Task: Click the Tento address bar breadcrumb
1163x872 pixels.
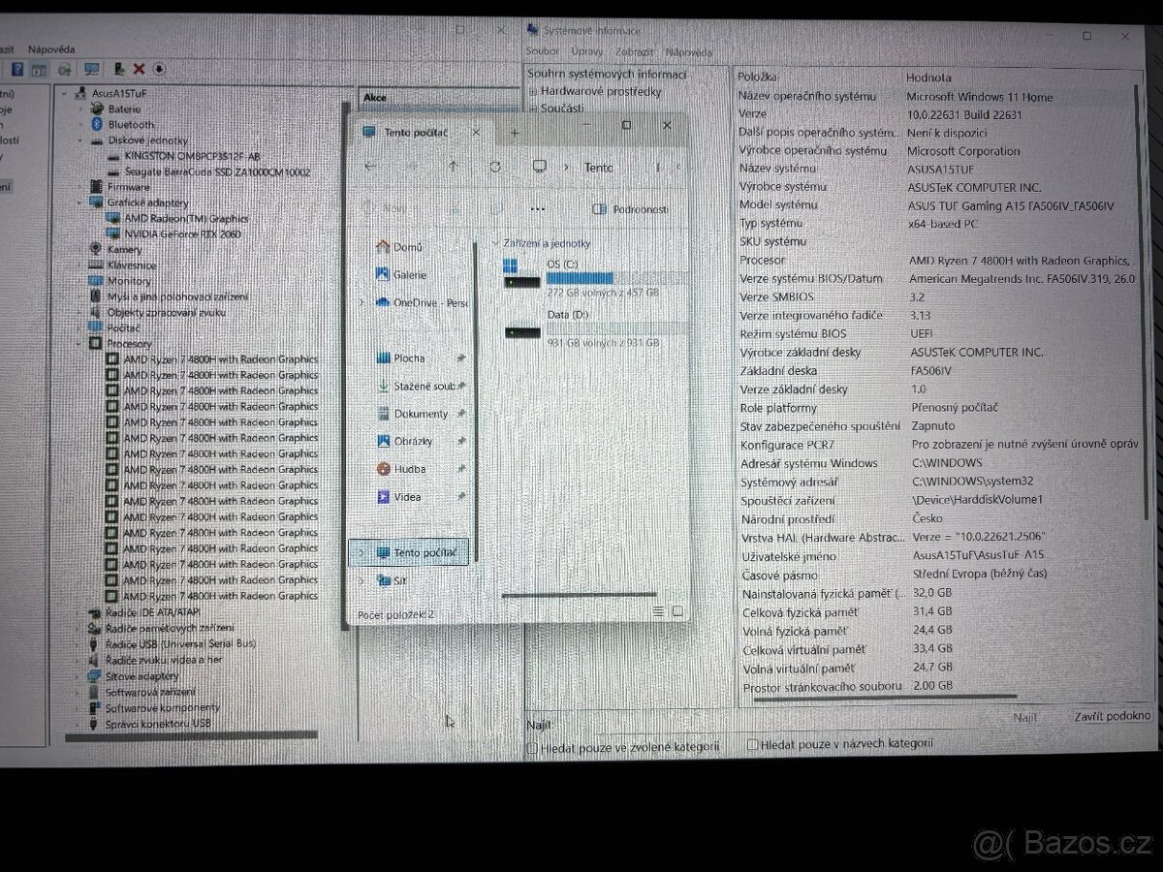Action: point(599,168)
